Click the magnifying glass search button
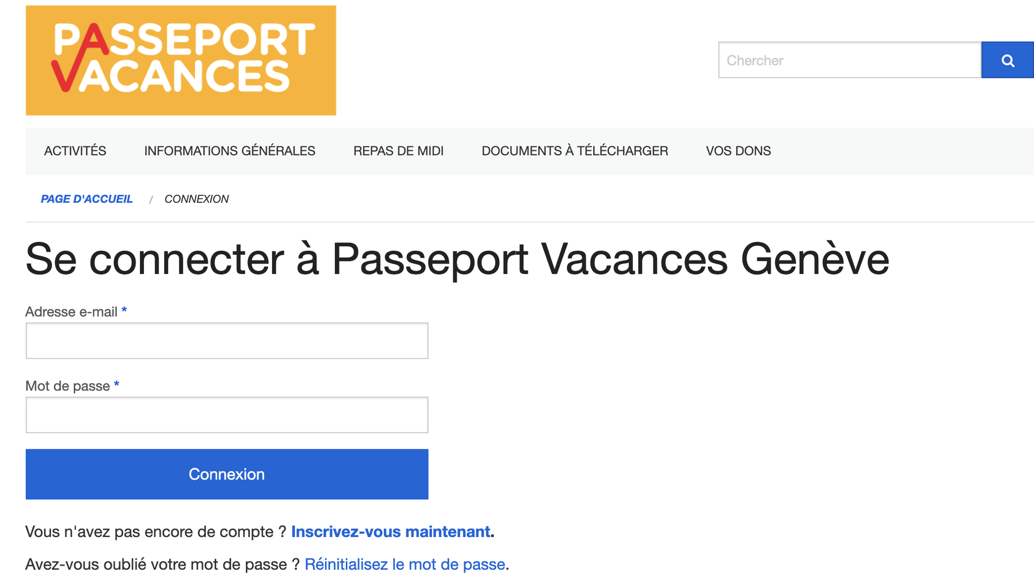The width and height of the screenshot is (1034, 587). 1007,60
